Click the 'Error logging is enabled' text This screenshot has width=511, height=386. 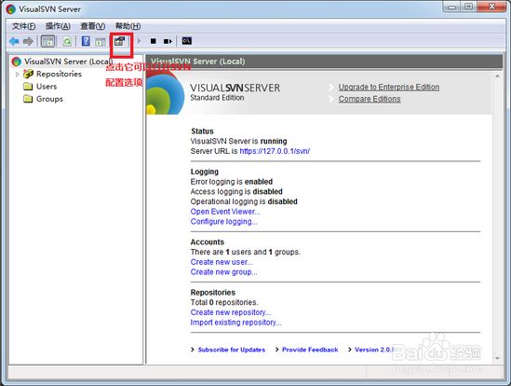232,182
